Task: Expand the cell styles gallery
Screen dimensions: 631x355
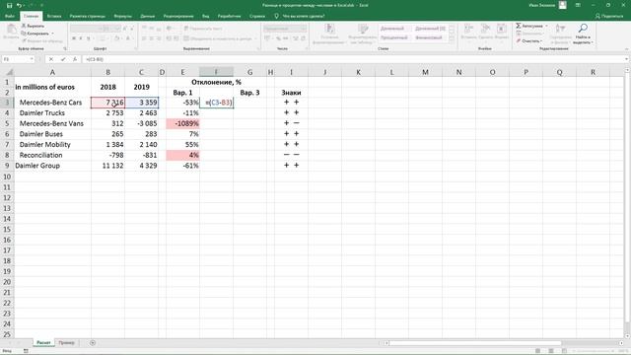Action: [x=452, y=40]
